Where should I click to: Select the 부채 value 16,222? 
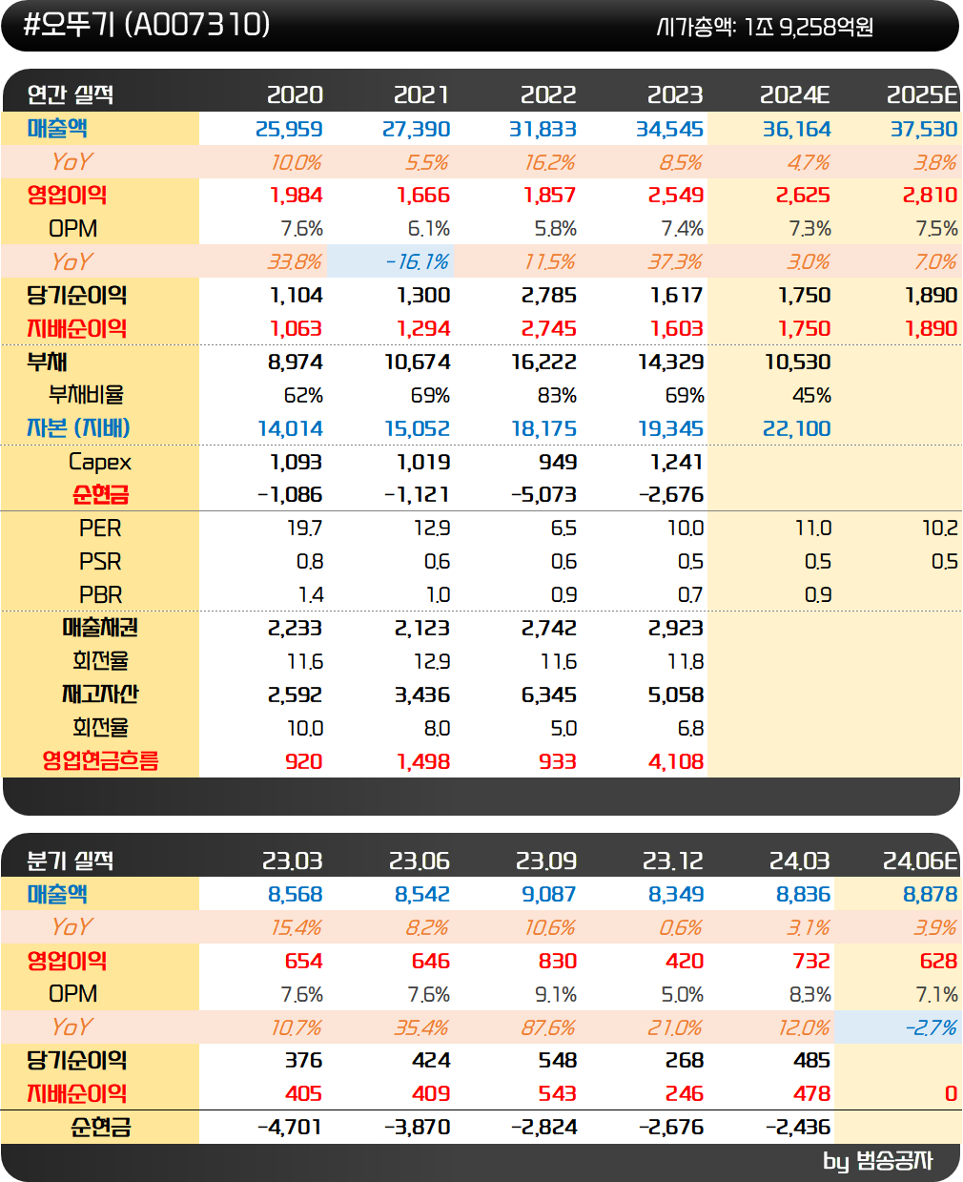click(543, 362)
